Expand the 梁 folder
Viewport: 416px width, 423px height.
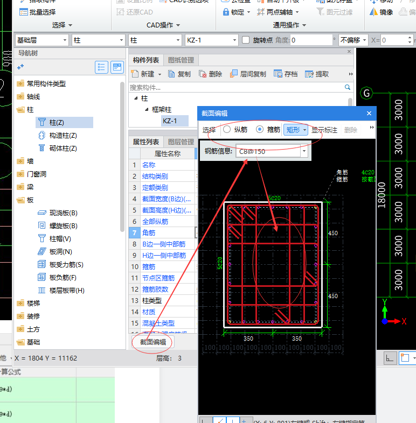coord(20,187)
